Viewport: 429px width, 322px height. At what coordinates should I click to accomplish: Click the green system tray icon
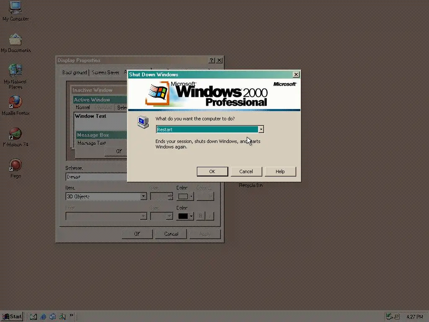tap(389, 317)
